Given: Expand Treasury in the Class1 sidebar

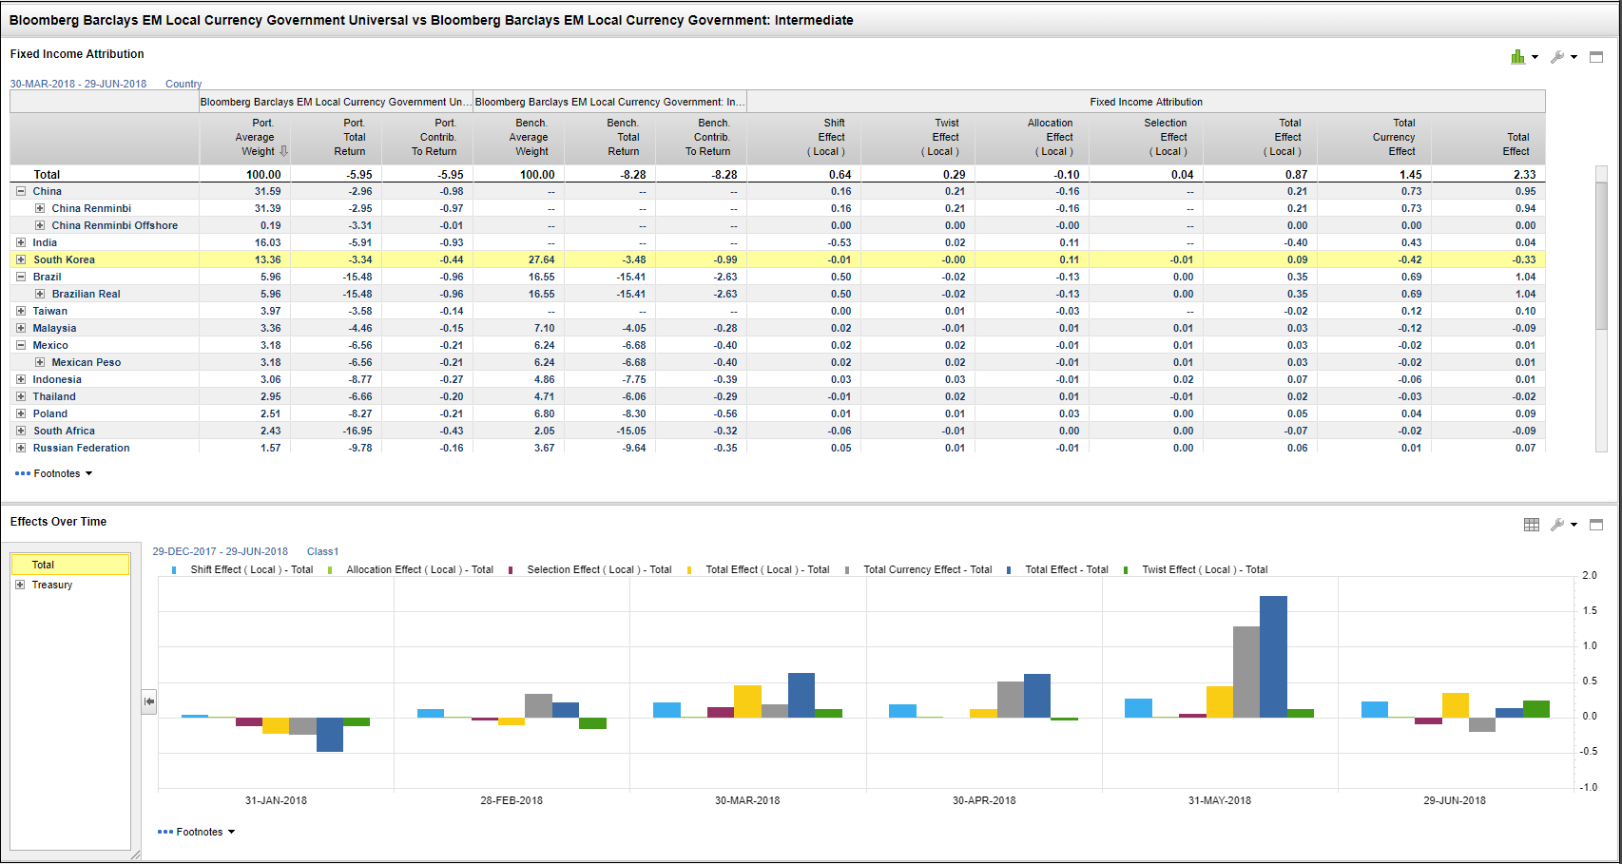Looking at the screenshot, I should pyautogui.click(x=20, y=585).
